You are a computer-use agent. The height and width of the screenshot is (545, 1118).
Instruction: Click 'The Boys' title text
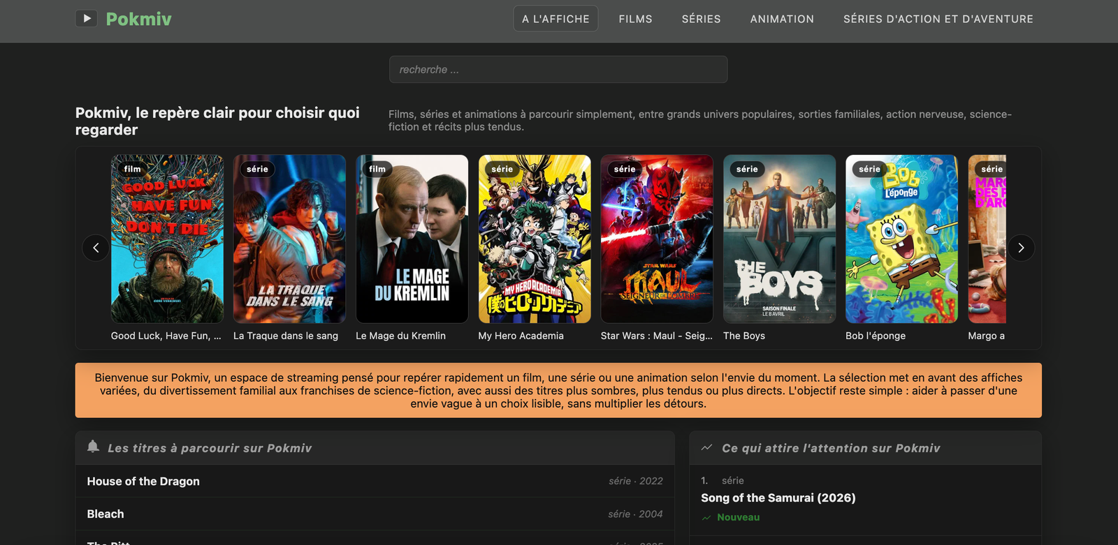[744, 336]
